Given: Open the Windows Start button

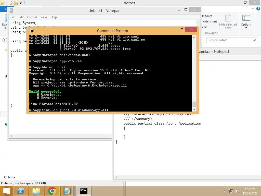Looking at the screenshot, I should click(6, 191).
